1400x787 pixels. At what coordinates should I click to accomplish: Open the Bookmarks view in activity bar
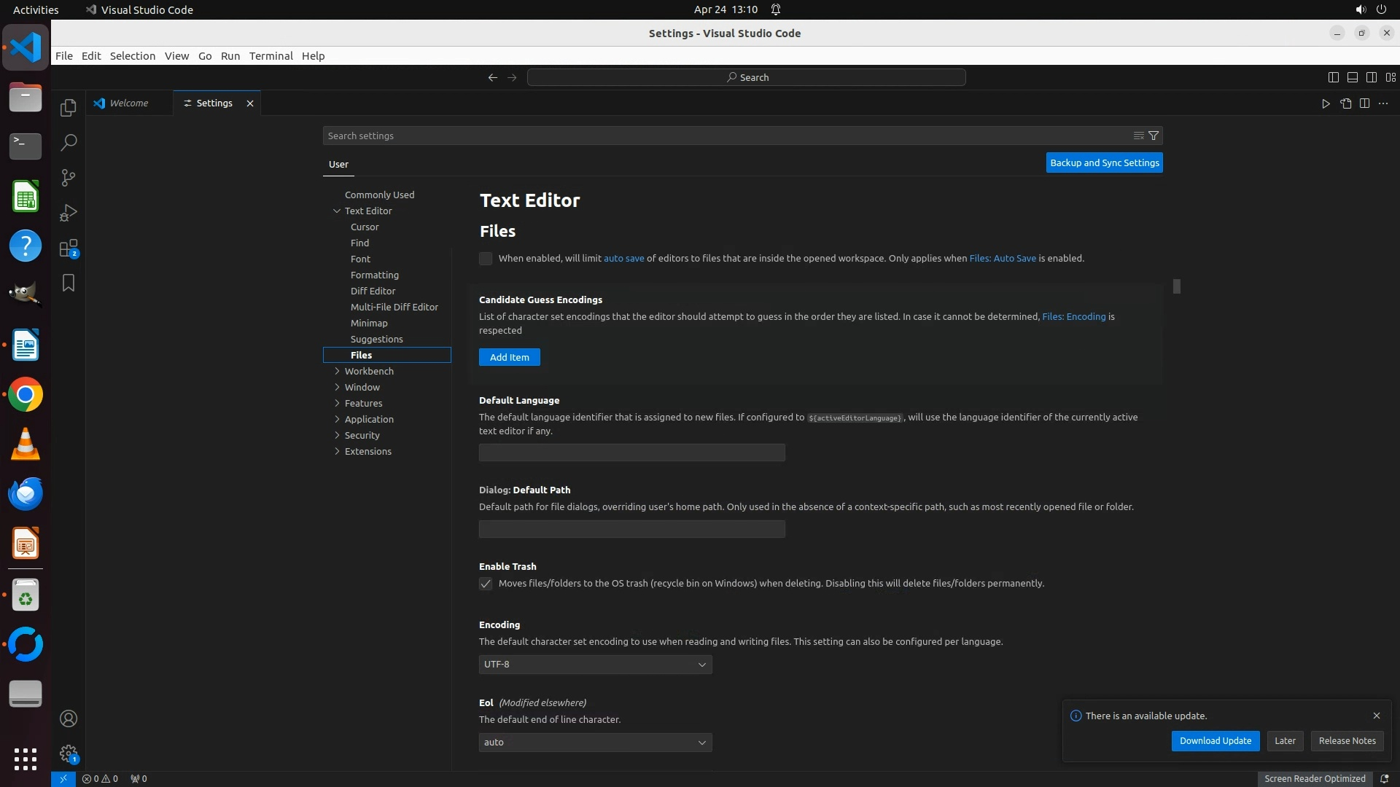pyautogui.click(x=69, y=283)
